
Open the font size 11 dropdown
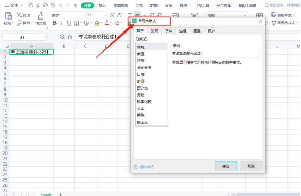tap(106, 15)
